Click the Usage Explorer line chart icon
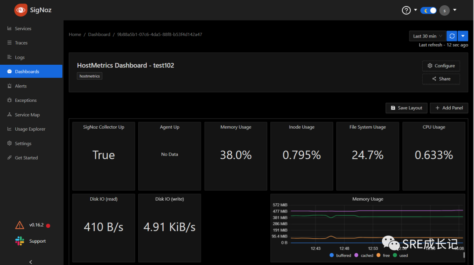Screen dimensions: 474x265 [x=9, y=129]
